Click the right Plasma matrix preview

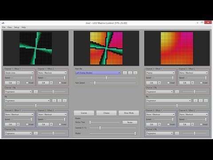tap(177, 48)
